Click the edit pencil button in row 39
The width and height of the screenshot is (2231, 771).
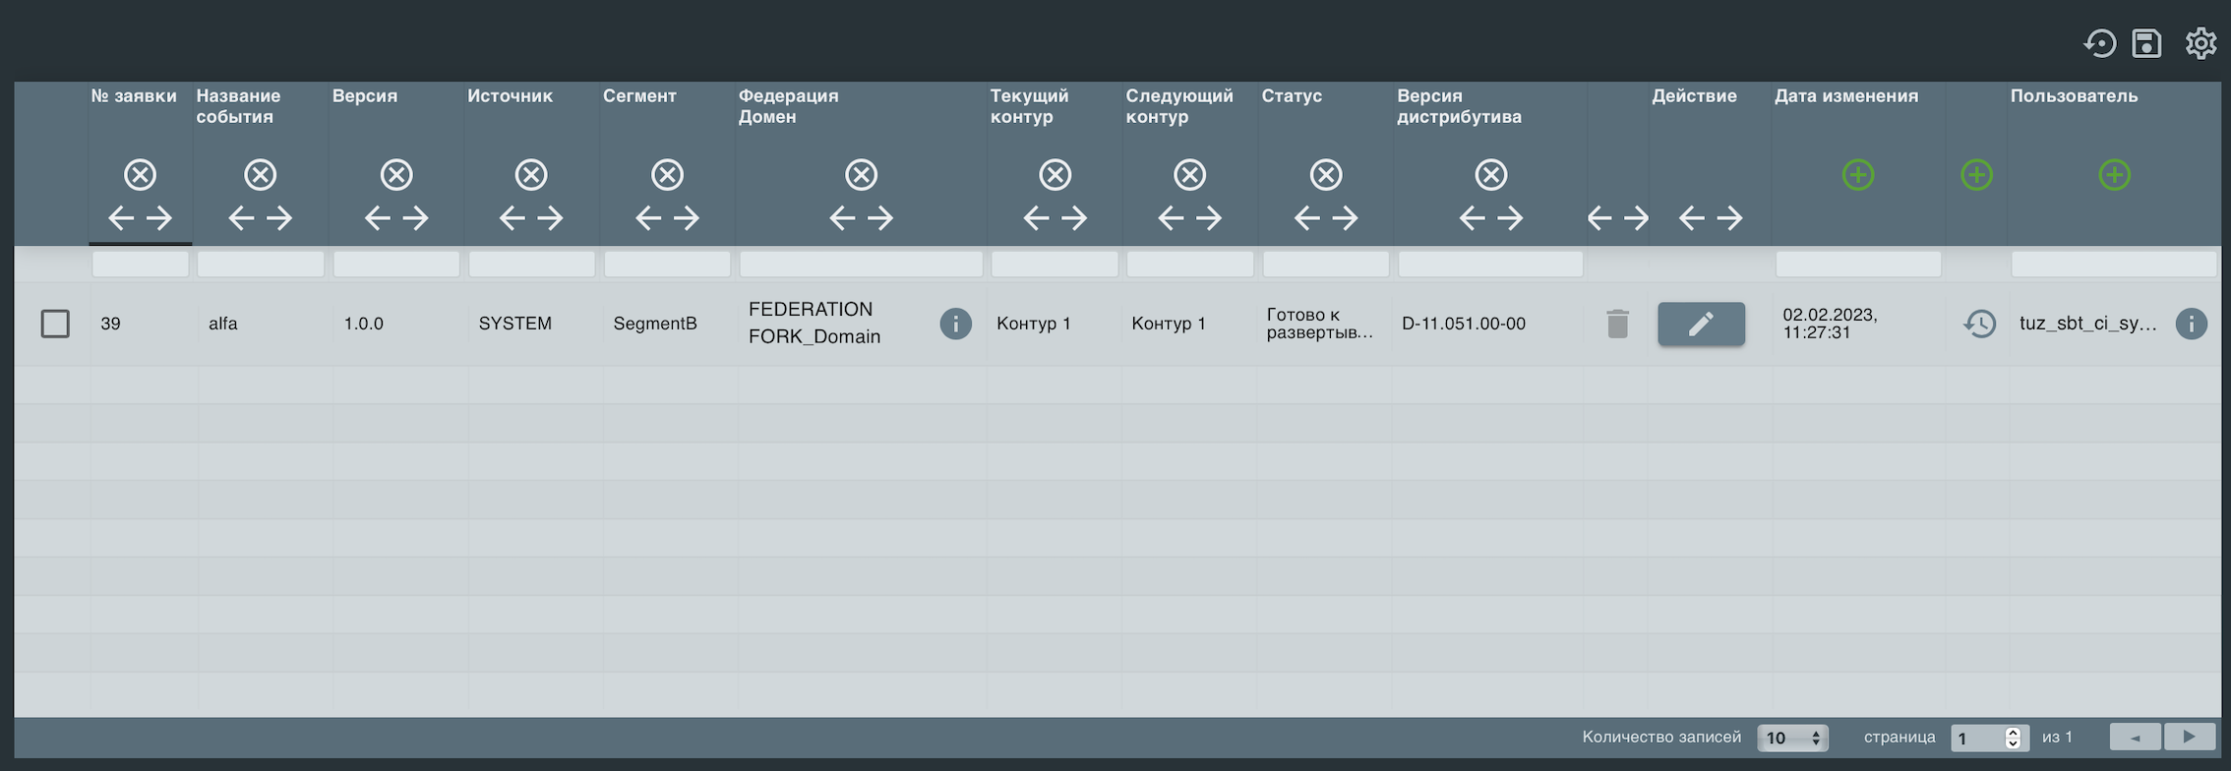click(x=1701, y=324)
